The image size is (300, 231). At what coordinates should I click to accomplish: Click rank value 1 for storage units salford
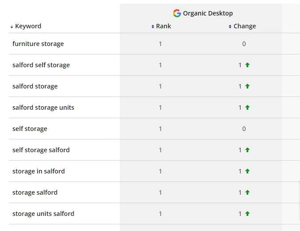(x=160, y=214)
